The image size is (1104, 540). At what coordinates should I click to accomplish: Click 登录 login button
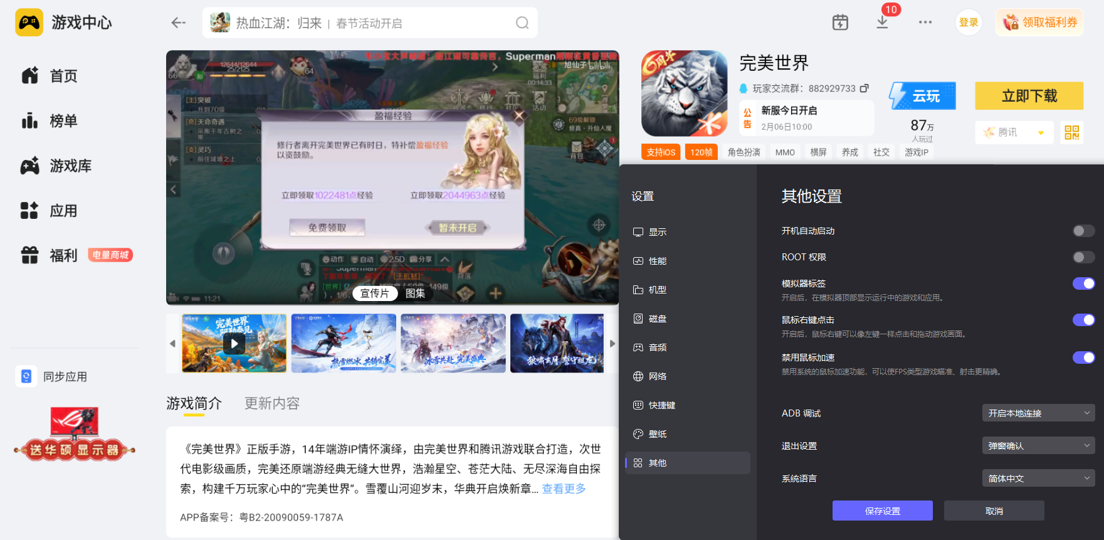tap(969, 23)
